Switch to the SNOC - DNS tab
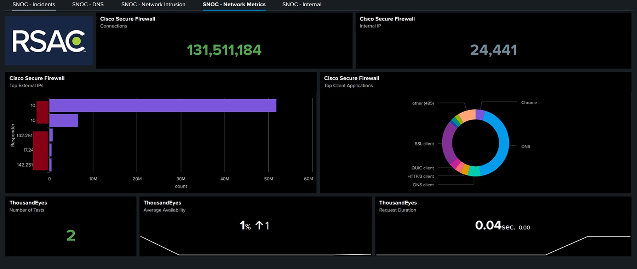The width and height of the screenshot is (637, 269). click(88, 5)
